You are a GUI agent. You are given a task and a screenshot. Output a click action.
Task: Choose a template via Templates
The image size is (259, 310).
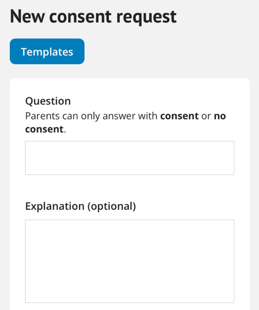(x=47, y=51)
